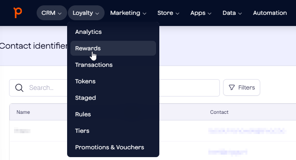Collapse the Loyalty dropdown menu
This screenshot has height=160, width=296.
[x=86, y=13]
